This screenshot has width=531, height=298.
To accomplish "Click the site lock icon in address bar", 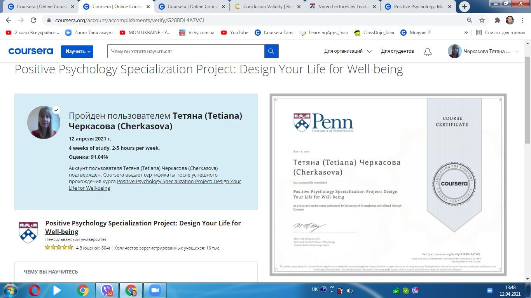I will 49,20.
